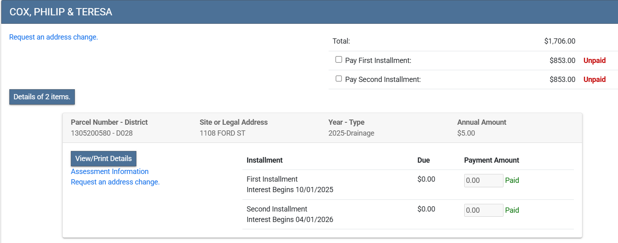Screen dimensions: 618x243
Task: Click the Unpaid status for First Installment
Action: tap(594, 61)
